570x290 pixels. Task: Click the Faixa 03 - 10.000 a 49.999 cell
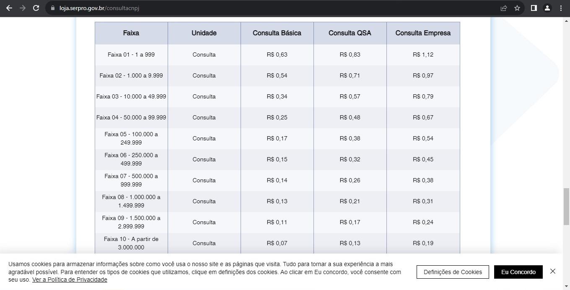[131, 96]
